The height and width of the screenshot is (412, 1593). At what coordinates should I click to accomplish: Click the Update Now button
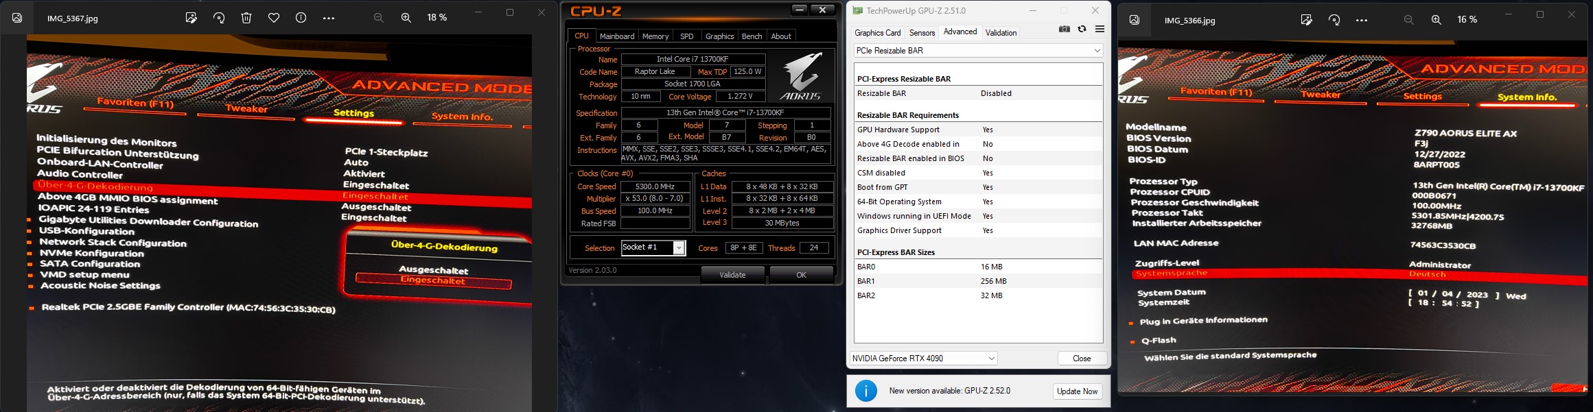point(1077,391)
